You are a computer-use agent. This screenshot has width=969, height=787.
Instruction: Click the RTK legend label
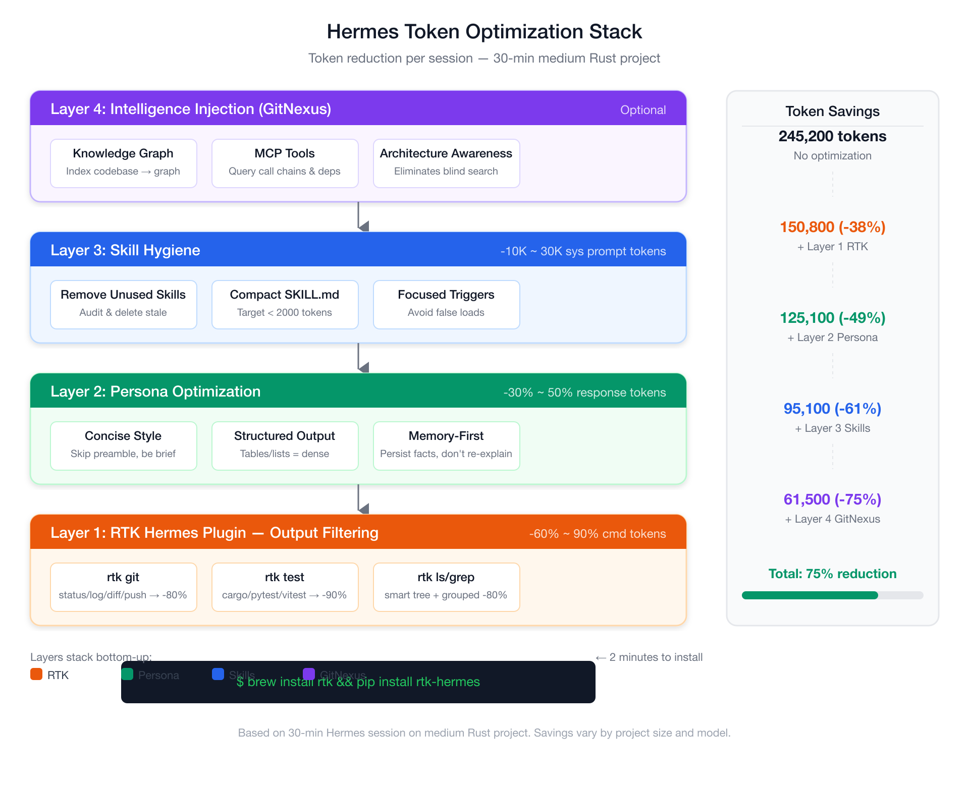pyautogui.click(x=58, y=676)
